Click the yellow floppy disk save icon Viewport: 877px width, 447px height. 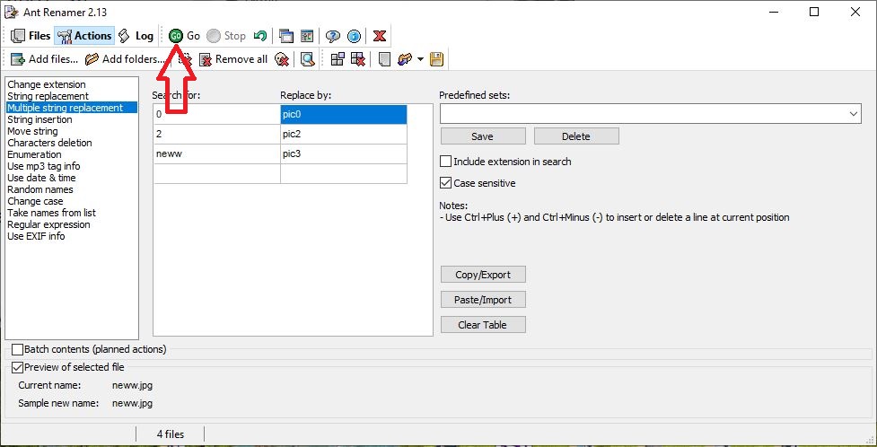click(x=437, y=59)
